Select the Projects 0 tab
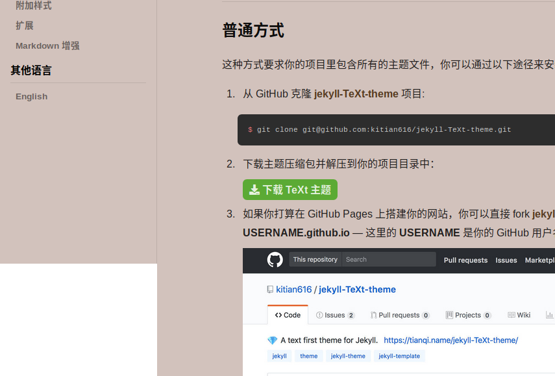 pos(468,315)
